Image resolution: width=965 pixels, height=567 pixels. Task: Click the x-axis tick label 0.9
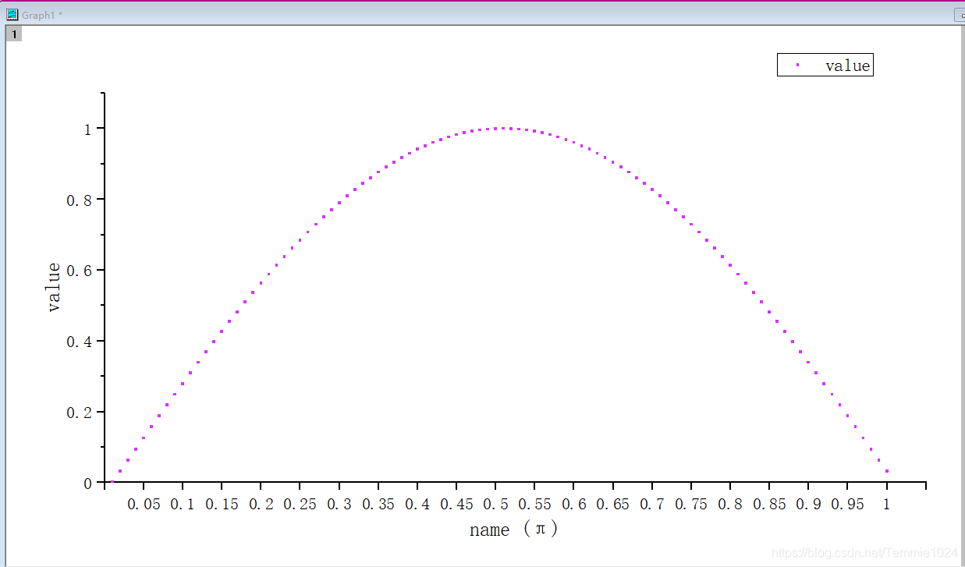(808, 504)
